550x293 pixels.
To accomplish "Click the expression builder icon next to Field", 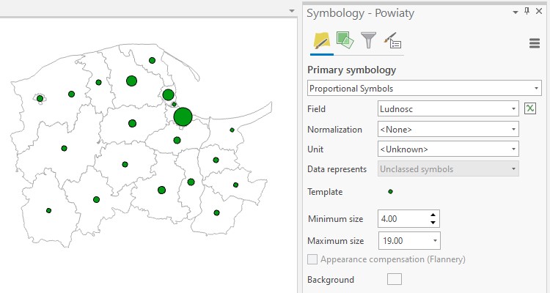I will coord(531,108).
